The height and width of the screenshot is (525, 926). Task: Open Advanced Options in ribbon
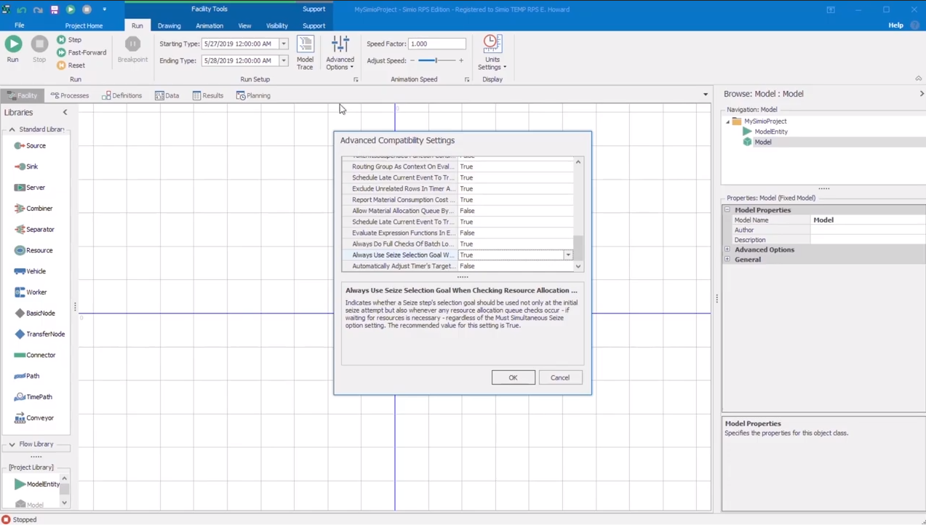pyautogui.click(x=340, y=53)
